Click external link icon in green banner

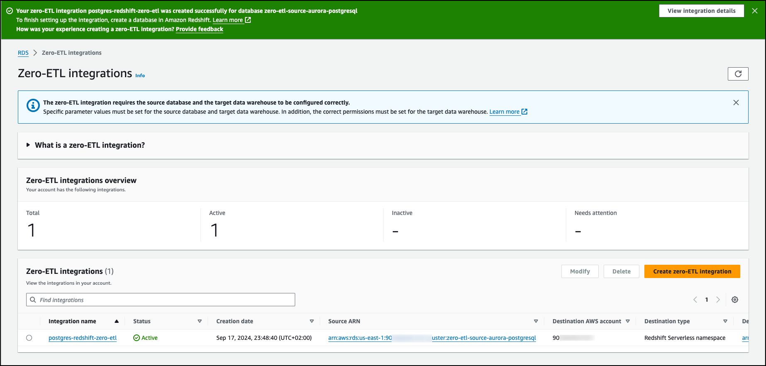click(x=248, y=20)
